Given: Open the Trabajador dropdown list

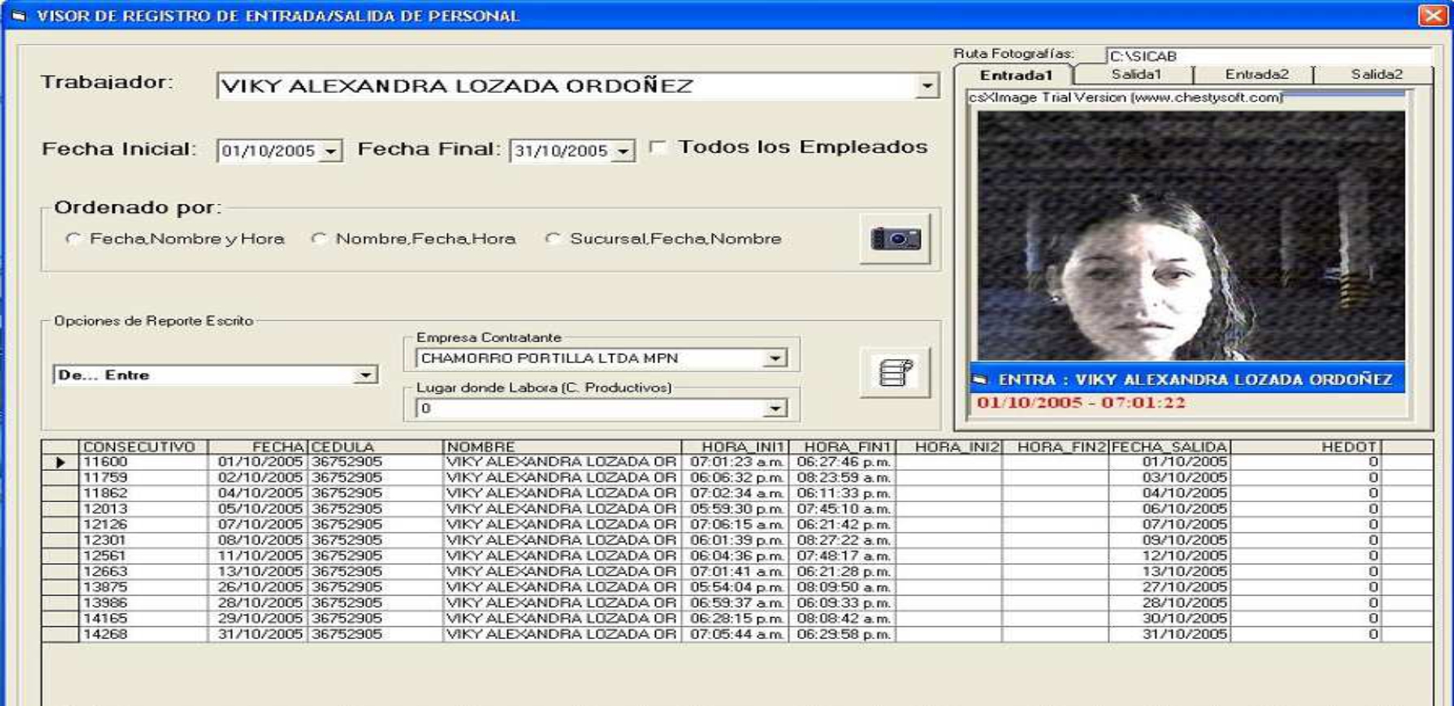Looking at the screenshot, I should pos(926,86).
